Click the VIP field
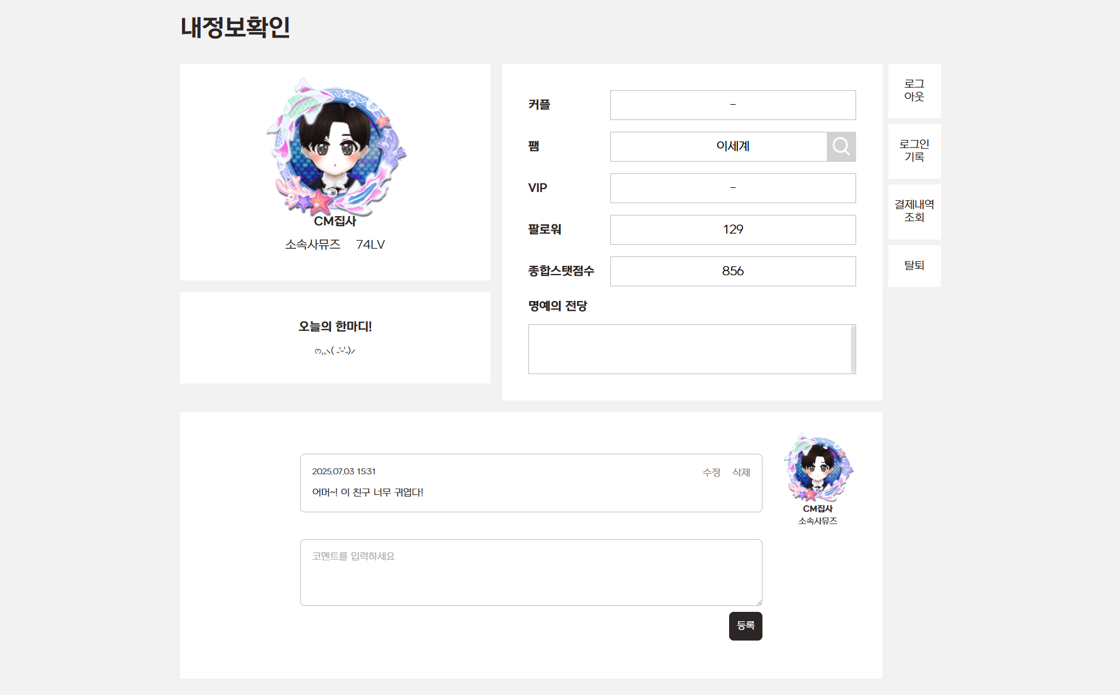 pos(733,188)
